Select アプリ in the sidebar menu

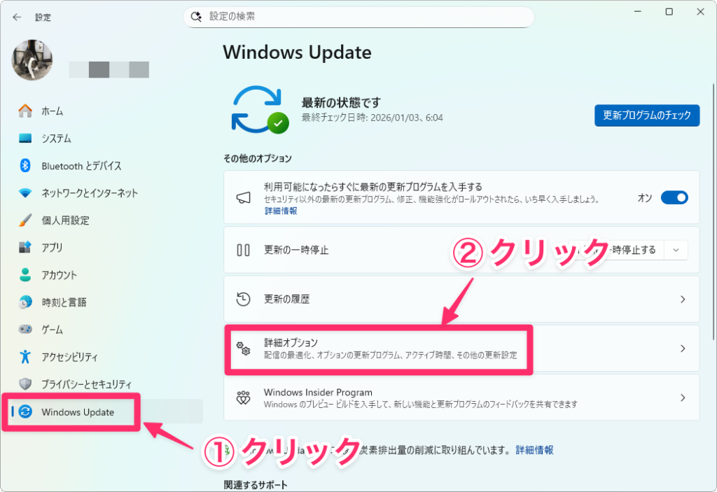pos(52,248)
